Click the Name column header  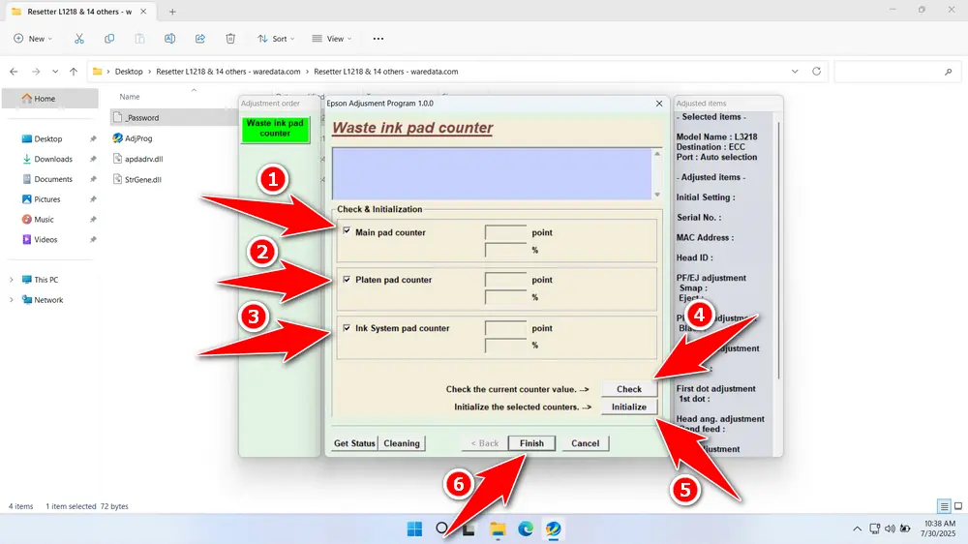click(130, 97)
